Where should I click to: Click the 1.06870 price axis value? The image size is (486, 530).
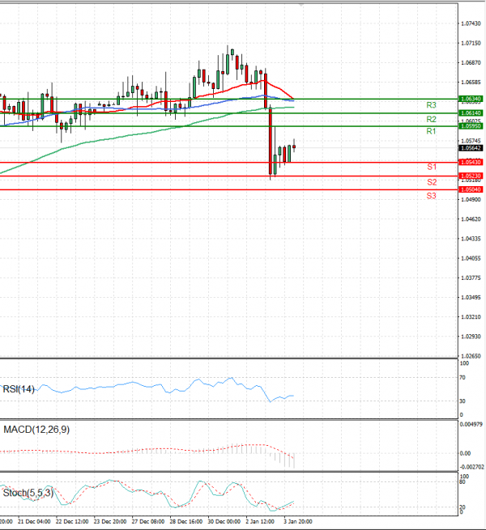tap(471, 62)
